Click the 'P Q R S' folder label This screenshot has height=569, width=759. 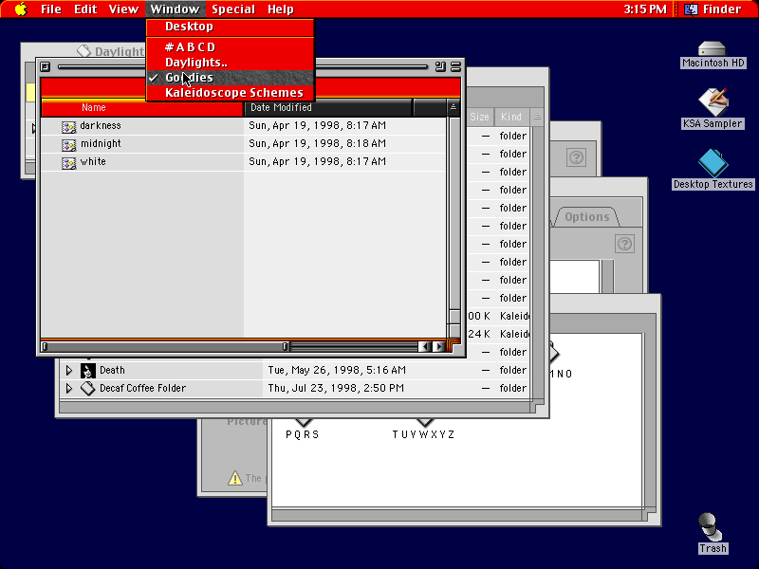(x=303, y=434)
